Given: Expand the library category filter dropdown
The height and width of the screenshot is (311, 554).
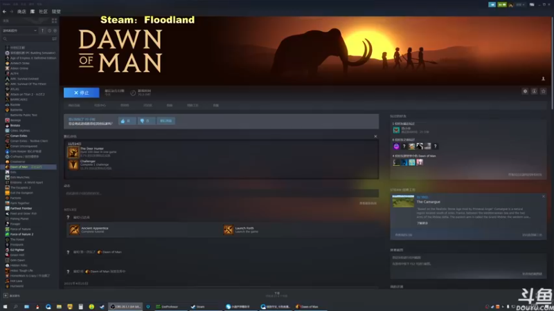Looking at the screenshot, I should (19, 30).
